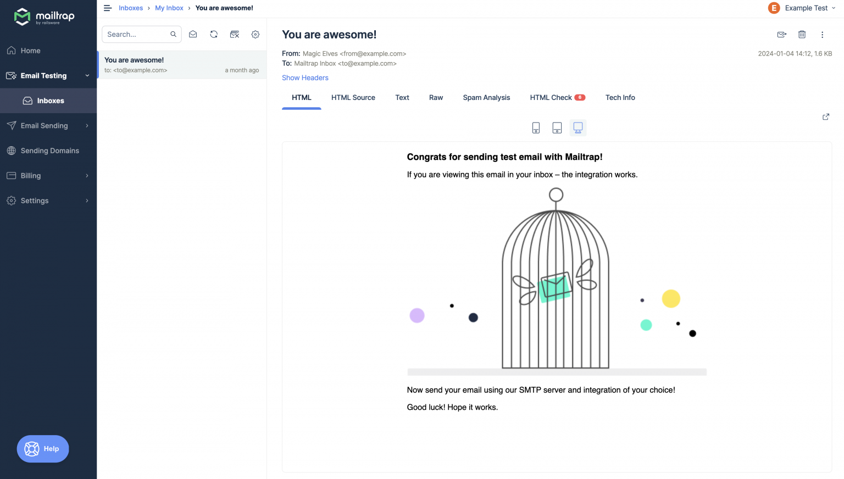The width and height of the screenshot is (844, 479).
Task: Open email preview in new window icon
Action: pyautogui.click(x=825, y=116)
